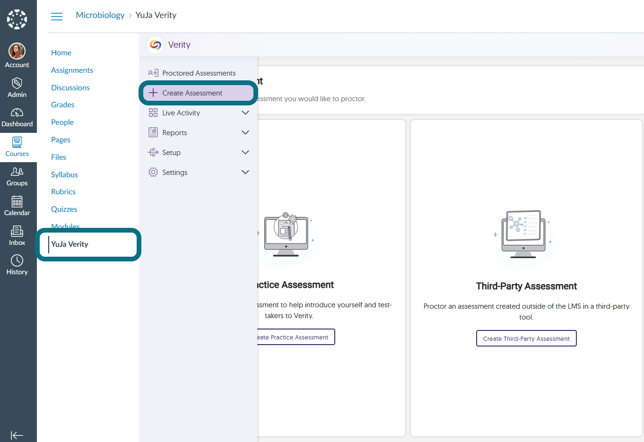This screenshot has width=644, height=442.
Task: Click the Third-Party Assessment heading
Action: (526, 286)
